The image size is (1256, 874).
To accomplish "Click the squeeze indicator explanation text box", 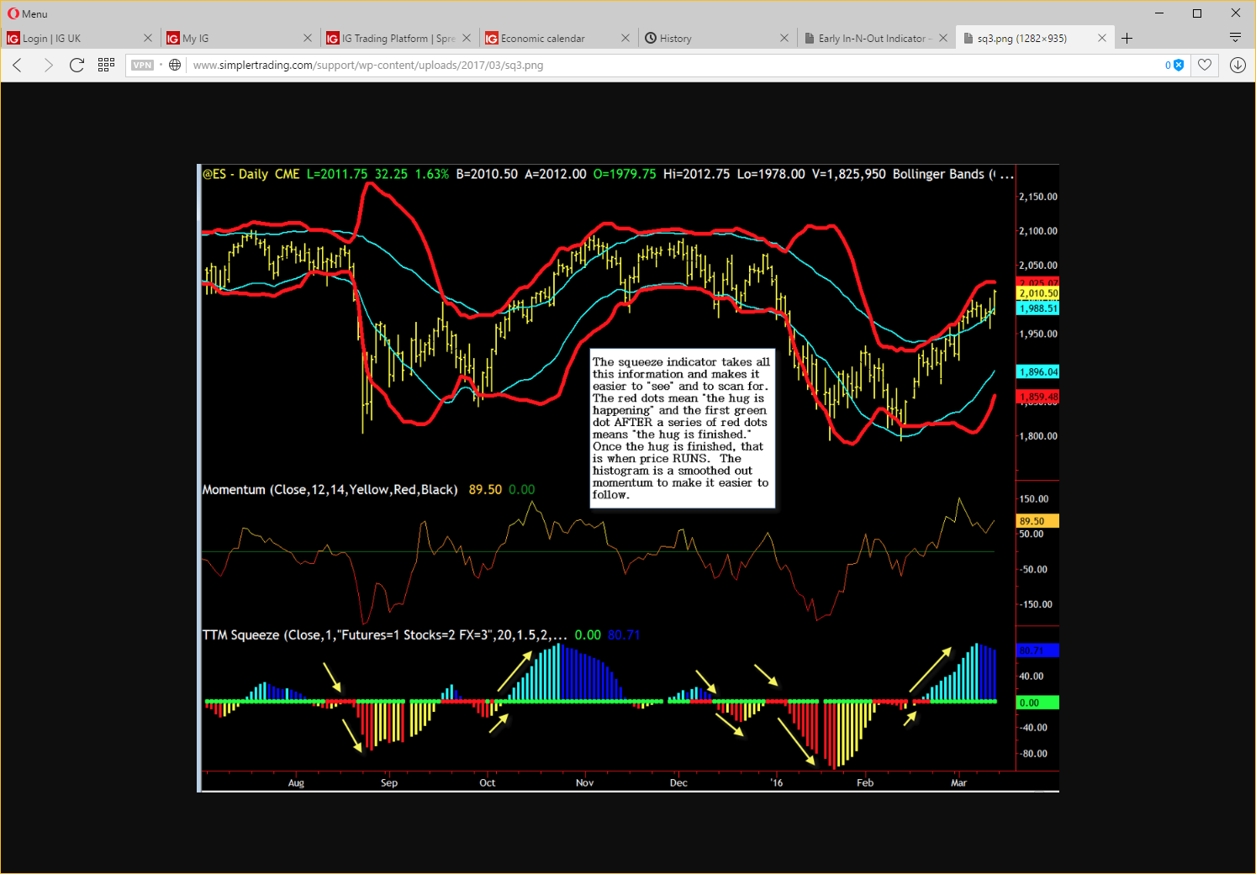I will click(683, 429).
